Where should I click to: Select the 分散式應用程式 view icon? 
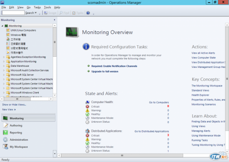8,48
